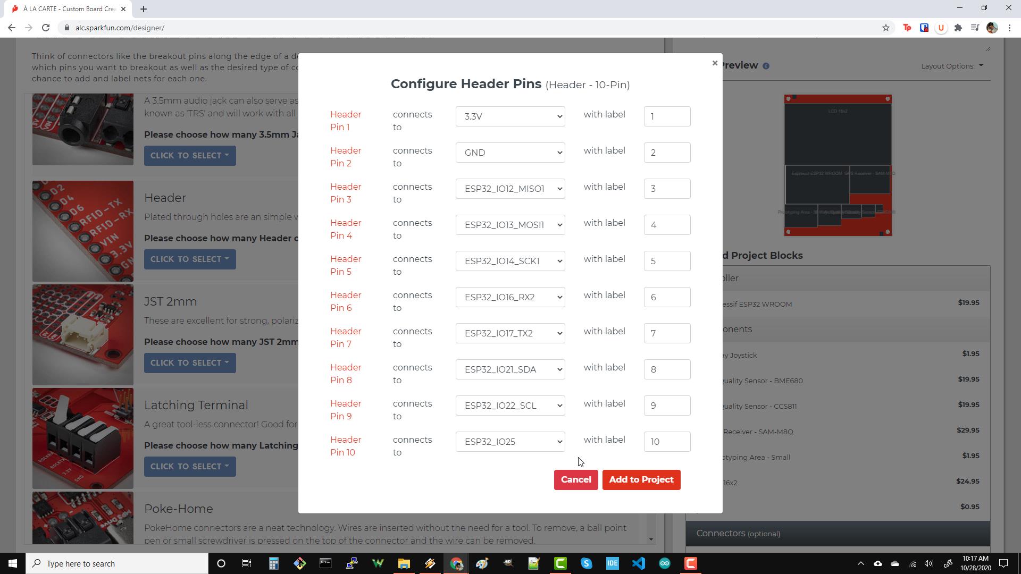Open the Chrome extensions puzzle-piece menu
Image resolution: width=1021 pixels, height=574 pixels.
click(x=958, y=28)
